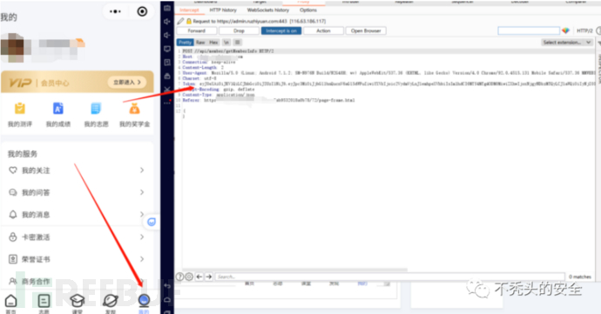
Task: Open 我的奖学金 icon
Action: click(134, 109)
